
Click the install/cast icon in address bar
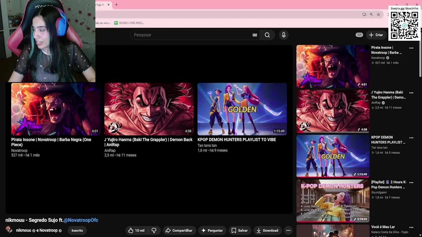click(x=364, y=14)
